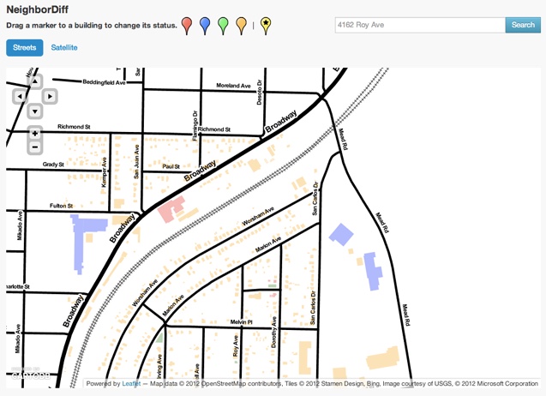
Task: Switch to the Streets map view
Action: tap(24, 48)
